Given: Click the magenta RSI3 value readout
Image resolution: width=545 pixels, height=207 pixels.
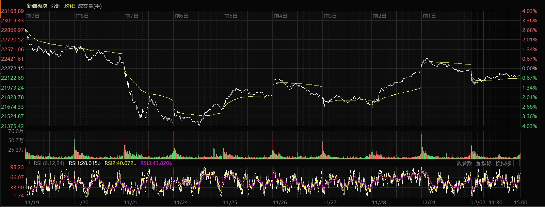Looking at the screenshot, I should click(156, 163).
